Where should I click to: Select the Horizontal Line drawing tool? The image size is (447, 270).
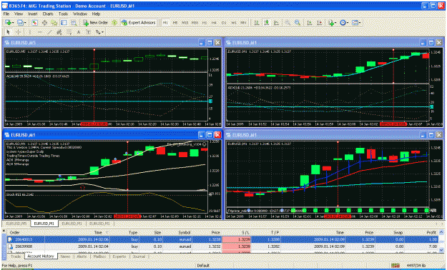40,32
